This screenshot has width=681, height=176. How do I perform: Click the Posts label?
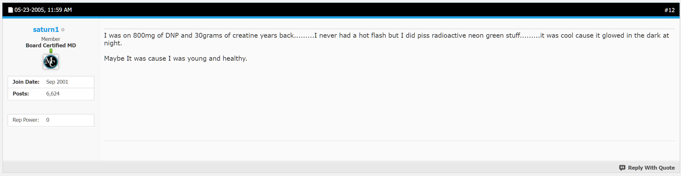click(x=21, y=94)
